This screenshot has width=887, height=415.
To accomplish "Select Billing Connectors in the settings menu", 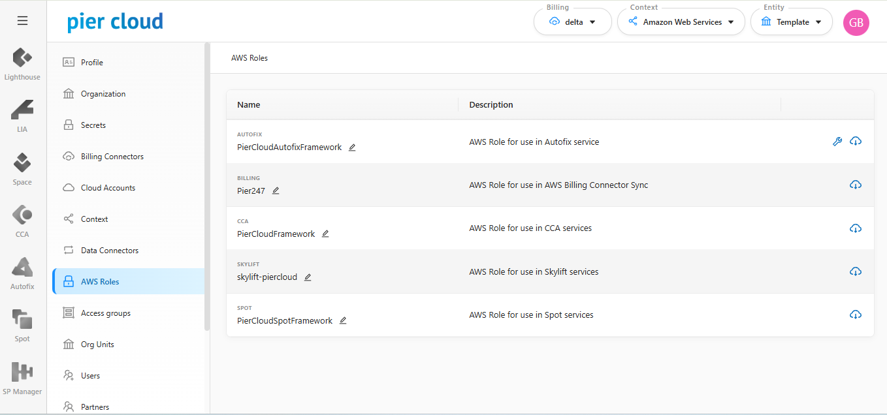I will (112, 157).
